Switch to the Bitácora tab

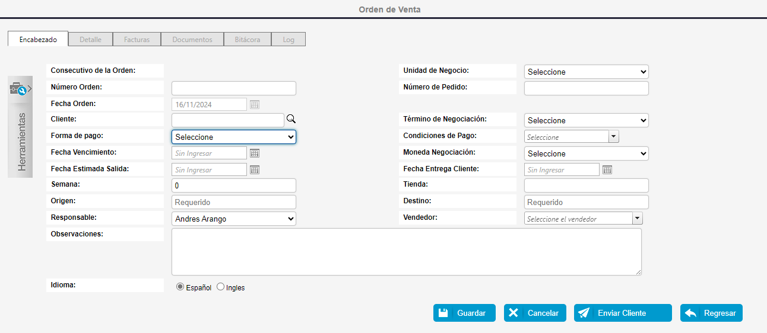pyautogui.click(x=247, y=40)
